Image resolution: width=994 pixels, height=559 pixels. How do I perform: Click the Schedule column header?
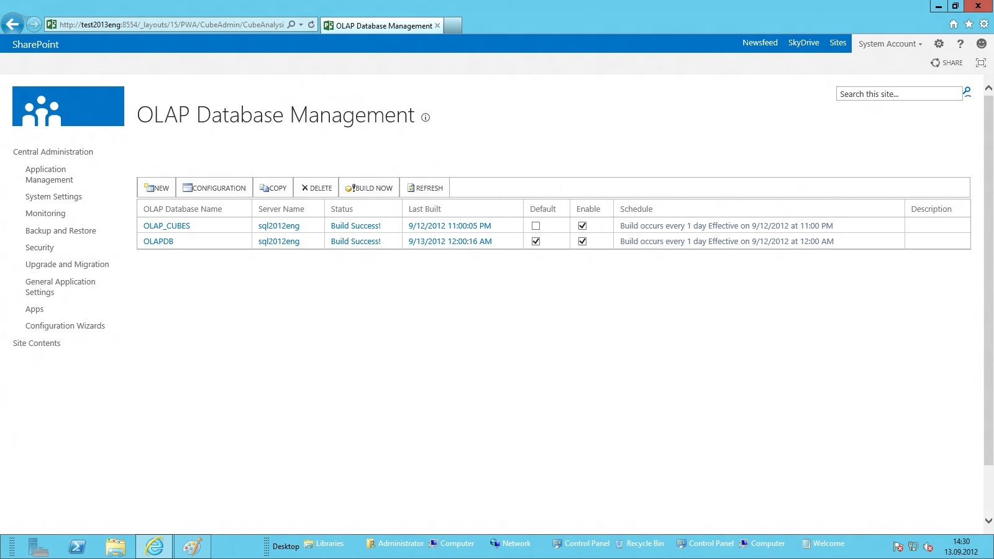636,209
